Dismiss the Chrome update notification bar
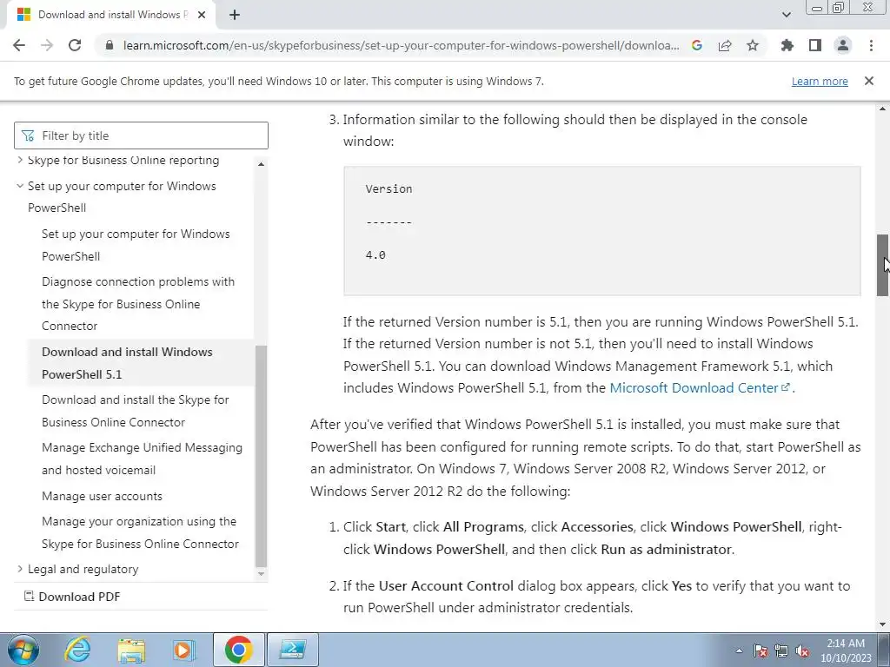The height and width of the screenshot is (667, 890). 869,81
